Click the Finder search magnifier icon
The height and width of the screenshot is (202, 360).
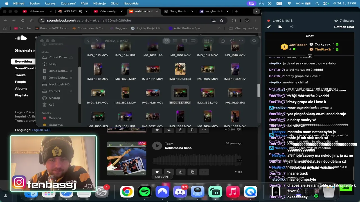click(254, 41)
